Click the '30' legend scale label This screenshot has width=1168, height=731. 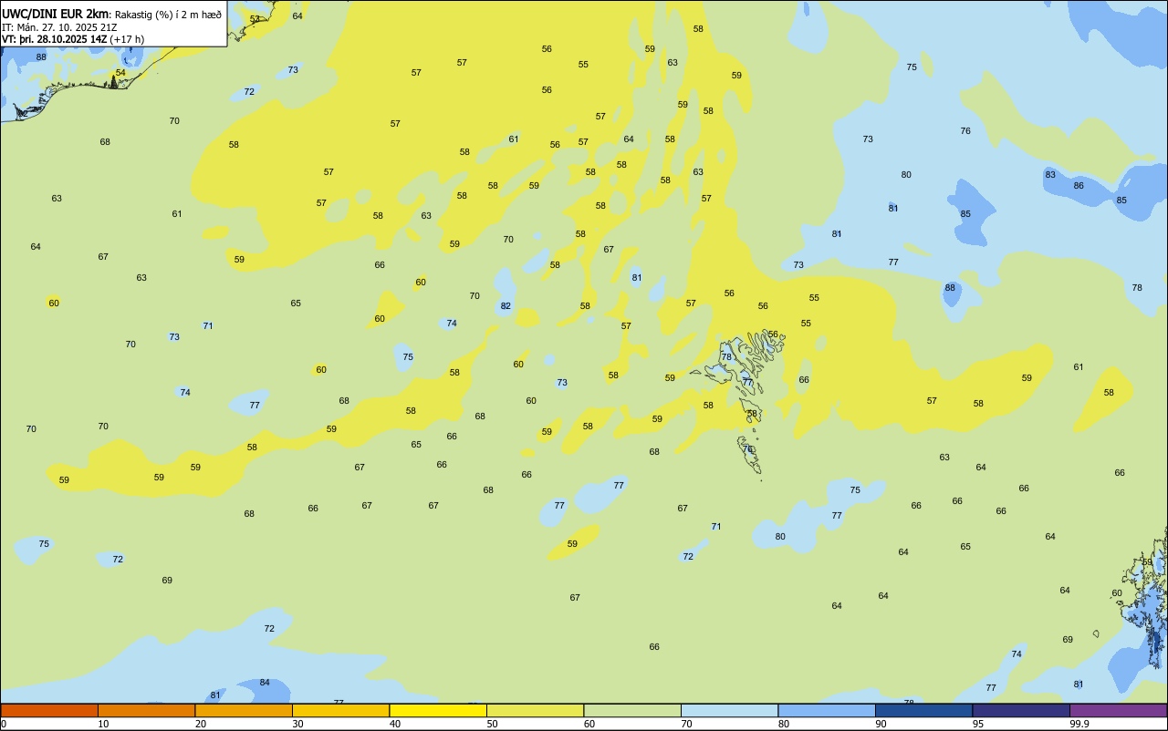pyautogui.click(x=297, y=724)
